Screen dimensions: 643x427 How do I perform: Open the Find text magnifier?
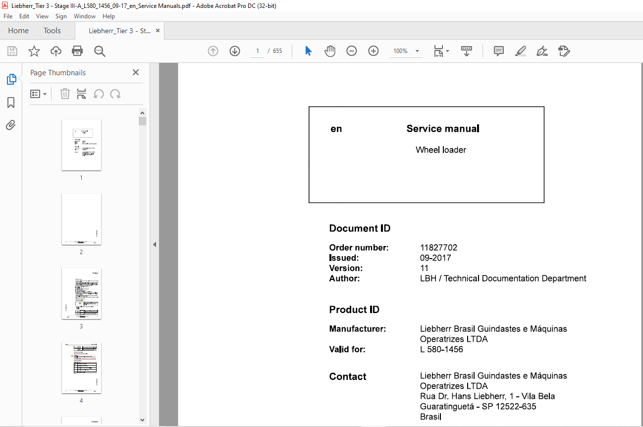tap(100, 51)
